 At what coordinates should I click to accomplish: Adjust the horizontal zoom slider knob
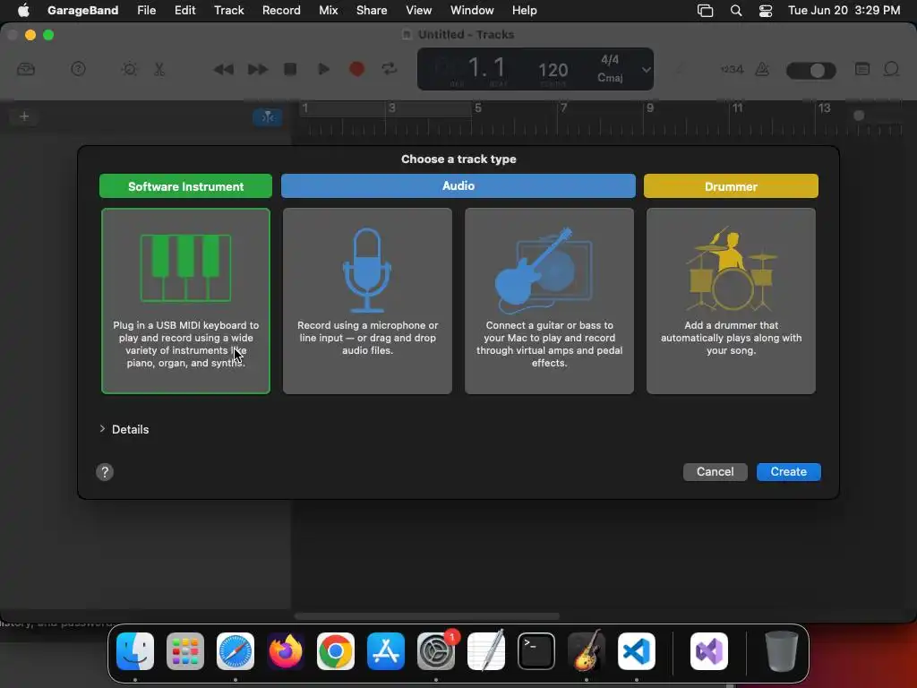click(x=859, y=116)
